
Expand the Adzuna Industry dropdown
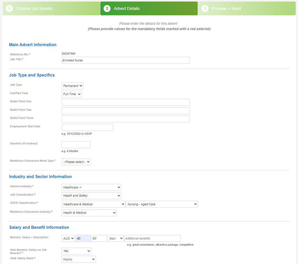coord(92,188)
